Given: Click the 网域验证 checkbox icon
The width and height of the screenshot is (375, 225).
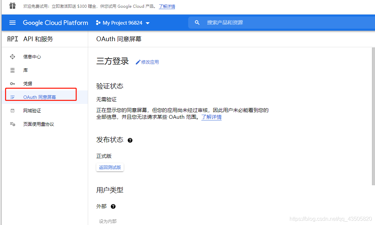Looking at the screenshot, I should 12,111.
